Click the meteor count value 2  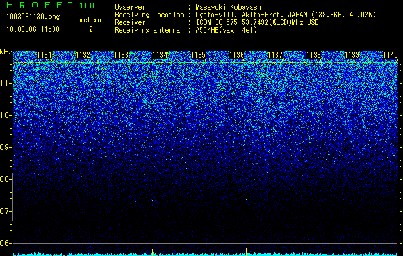pyautogui.click(x=91, y=29)
